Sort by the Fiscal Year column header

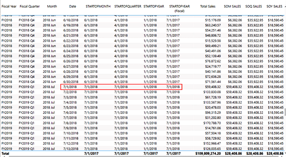(9, 6)
